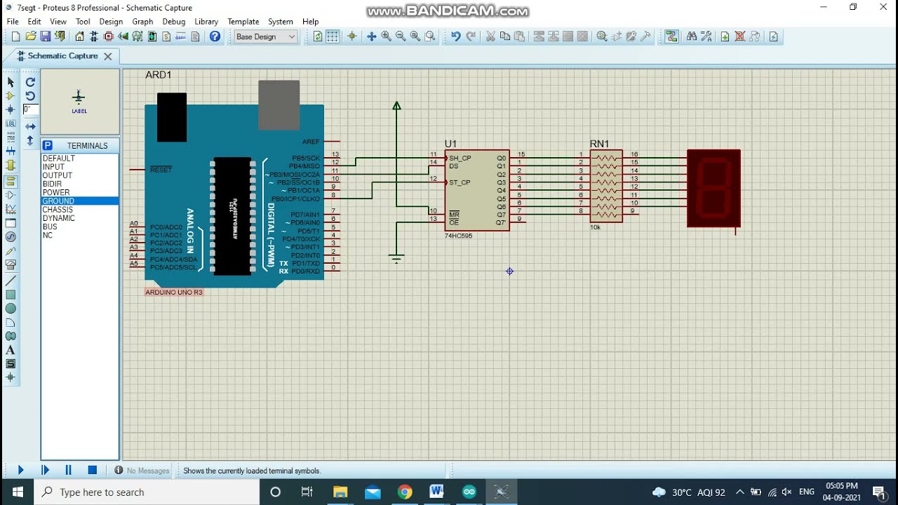Image resolution: width=898 pixels, height=505 pixels.
Task: Select POWER in the terminals list
Action: tap(56, 192)
